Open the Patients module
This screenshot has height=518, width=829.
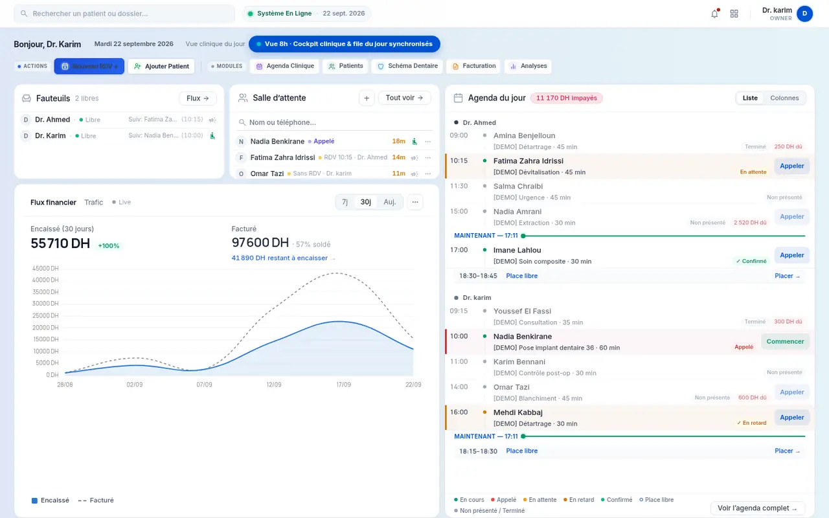pyautogui.click(x=345, y=66)
